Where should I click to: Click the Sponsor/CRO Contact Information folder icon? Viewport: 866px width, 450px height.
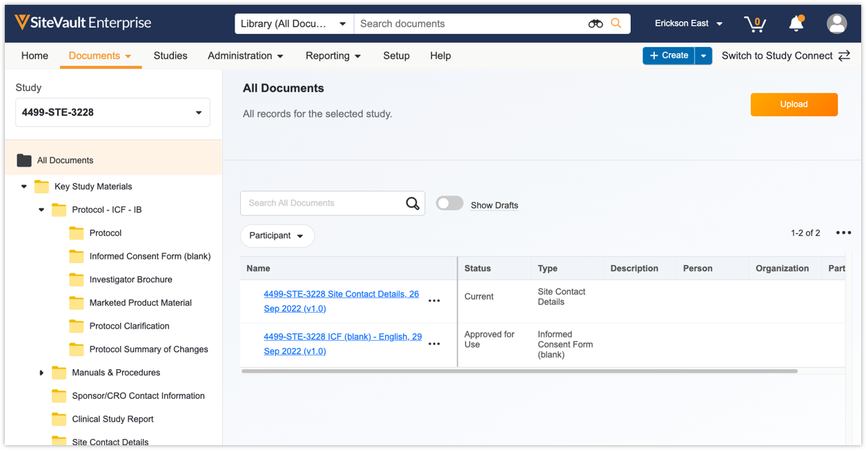[59, 396]
